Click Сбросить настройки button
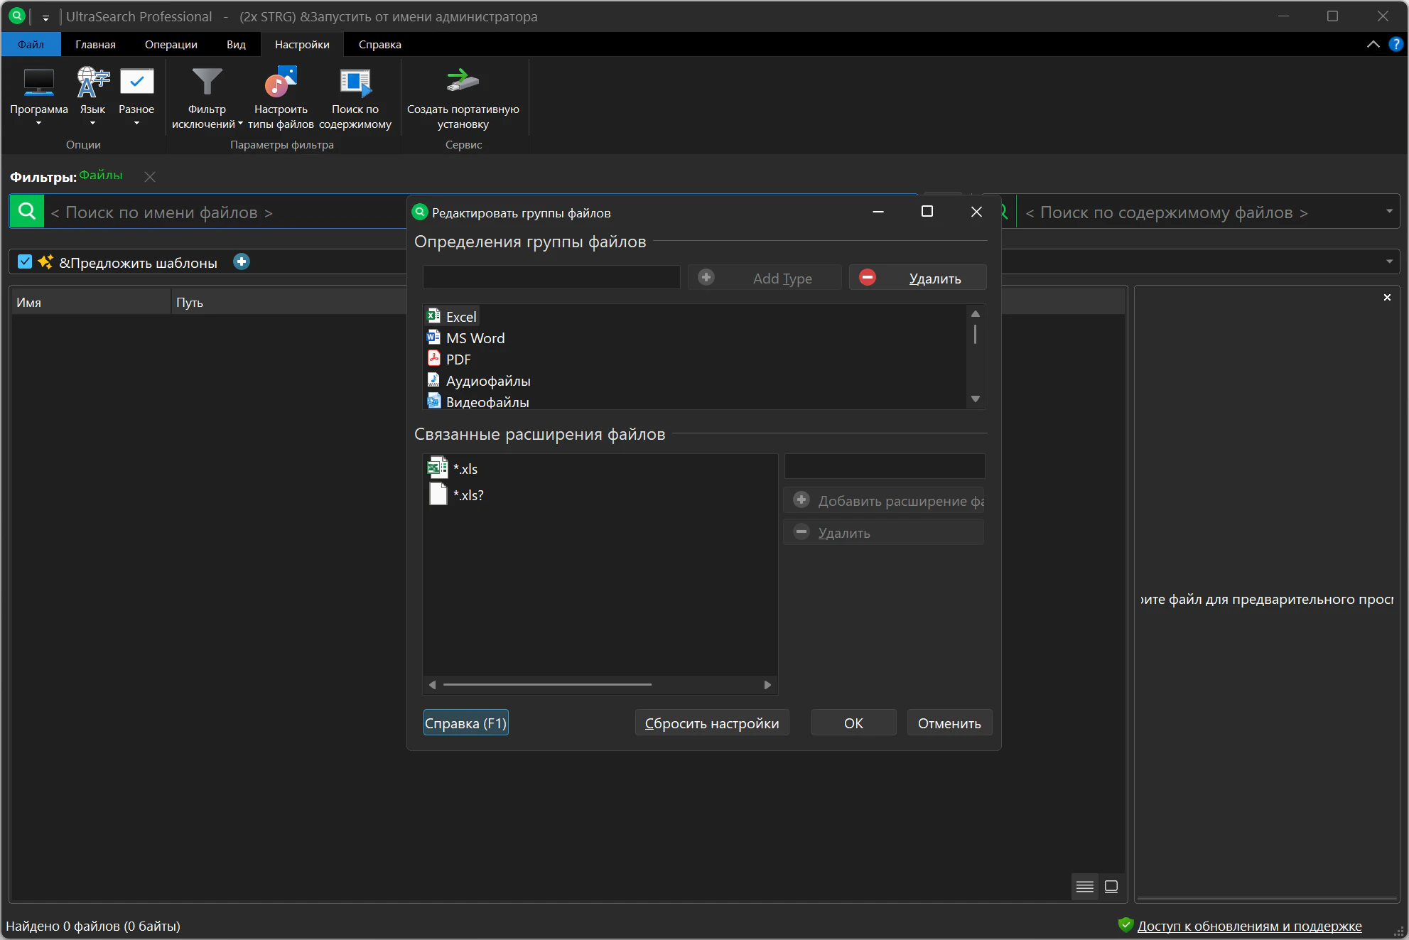Viewport: 1409px width, 940px height. pos(711,723)
